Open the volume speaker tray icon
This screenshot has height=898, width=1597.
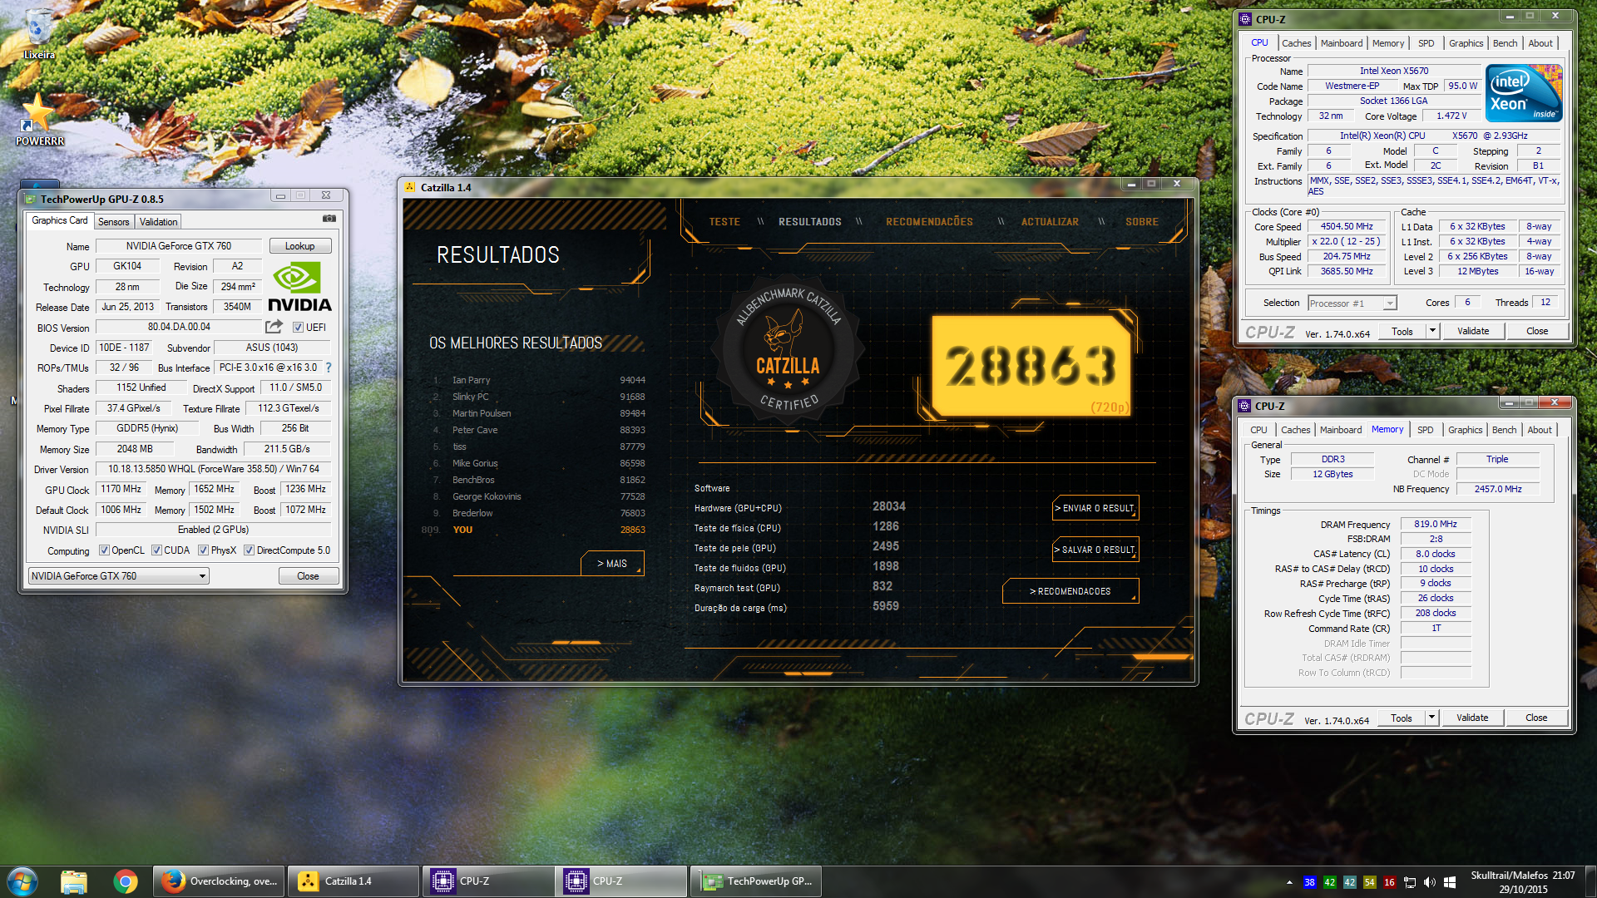pos(1430,882)
